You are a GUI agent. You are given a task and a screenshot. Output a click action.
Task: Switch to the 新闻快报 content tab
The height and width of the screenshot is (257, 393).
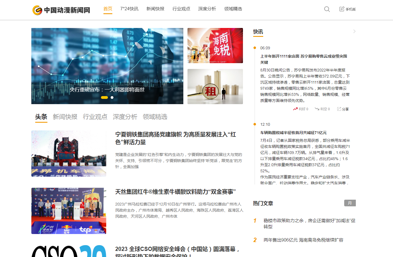[x=65, y=117]
